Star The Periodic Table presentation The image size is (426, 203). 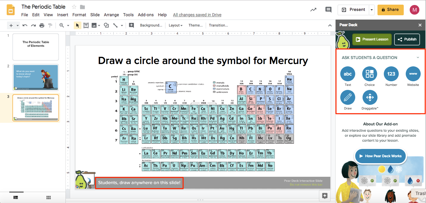[74, 7]
